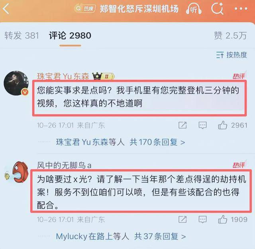Reply icon under the first comment
This screenshot has width=255, height=249.
[203, 125]
